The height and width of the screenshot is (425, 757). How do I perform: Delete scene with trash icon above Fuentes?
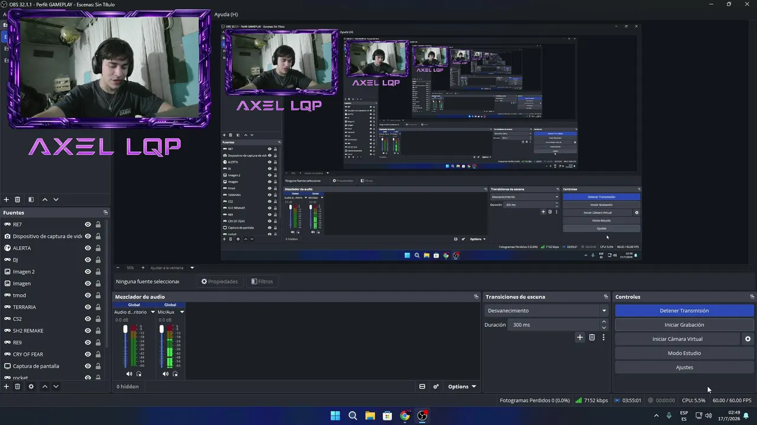coord(18,200)
